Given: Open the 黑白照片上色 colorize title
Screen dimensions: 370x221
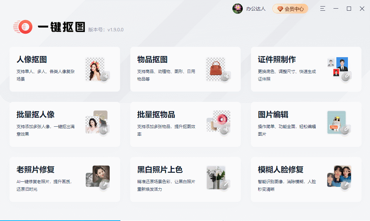Looking at the screenshot, I should [x=160, y=170].
